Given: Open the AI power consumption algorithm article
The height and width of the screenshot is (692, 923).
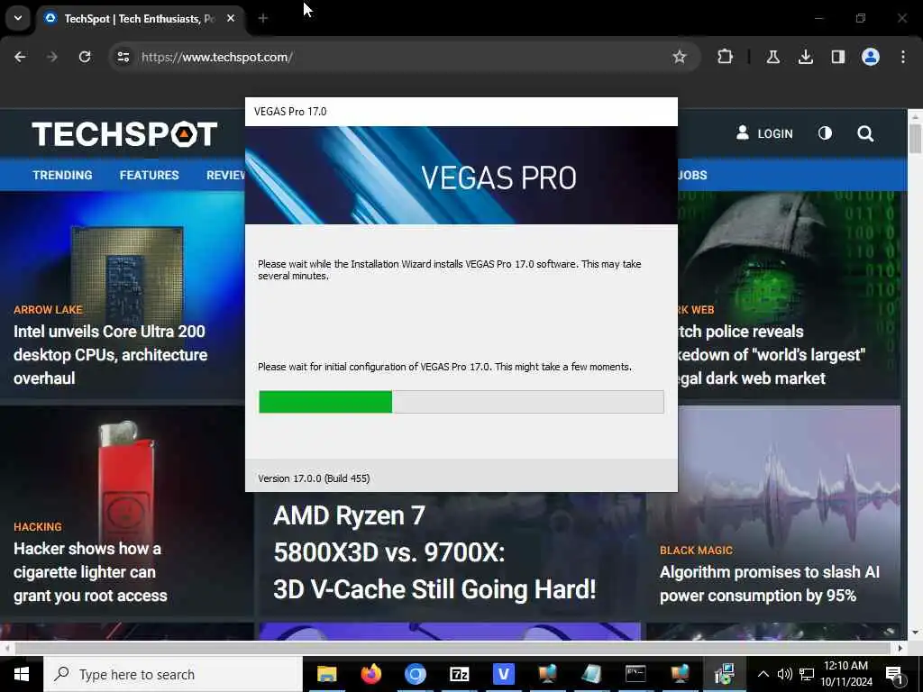Looking at the screenshot, I should point(770,584).
